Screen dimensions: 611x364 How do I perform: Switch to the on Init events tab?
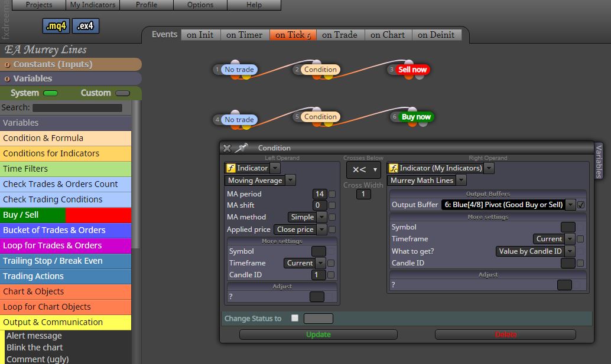pos(200,35)
